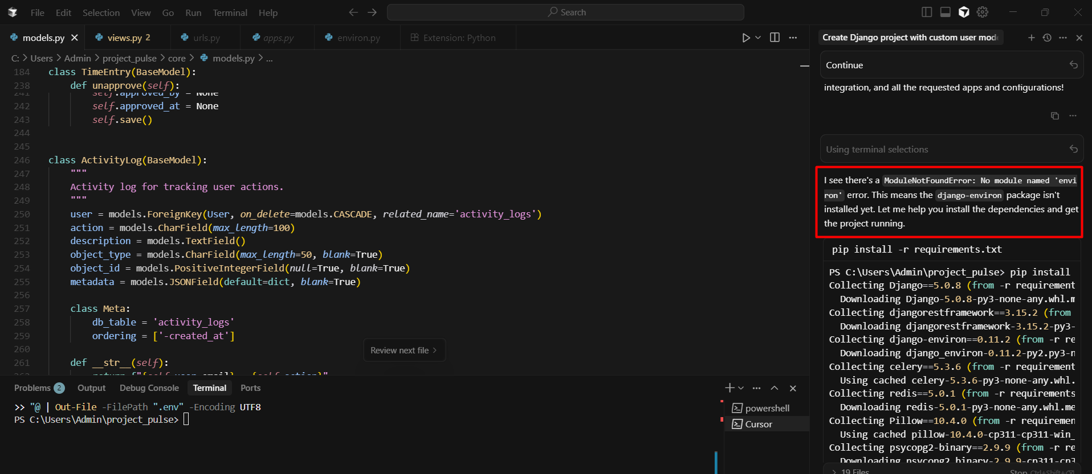
Task: Open the Ports panel tab
Action: point(250,388)
